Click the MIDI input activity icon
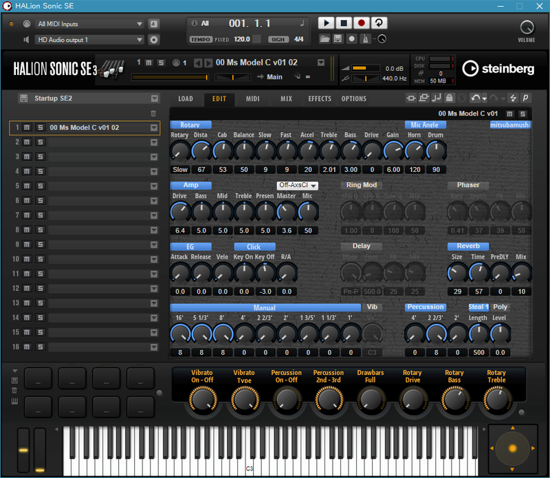This screenshot has width=550, height=478. 27,23
